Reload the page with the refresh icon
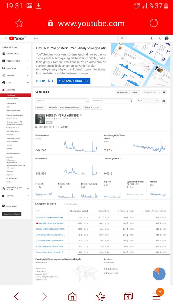 (x=154, y=23)
